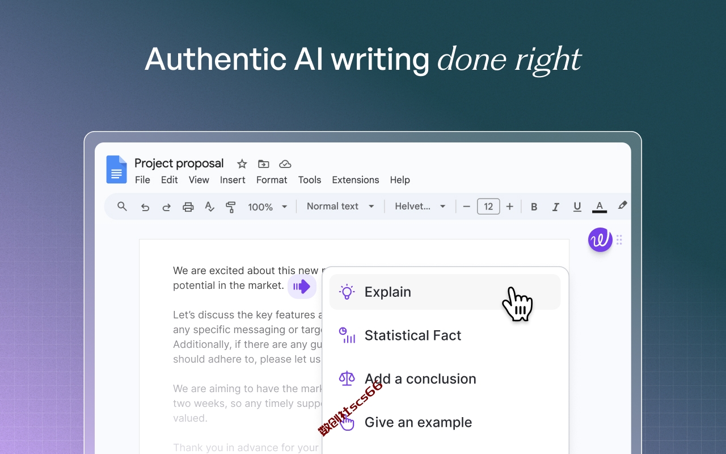Click the print icon

tap(188, 207)
